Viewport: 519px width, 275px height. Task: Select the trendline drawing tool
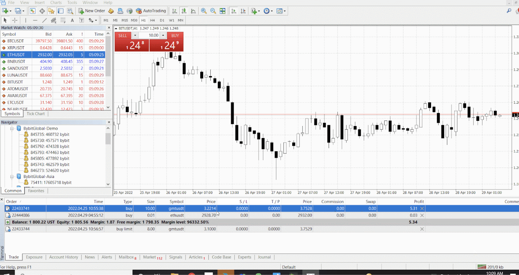(x=44, y=20)
